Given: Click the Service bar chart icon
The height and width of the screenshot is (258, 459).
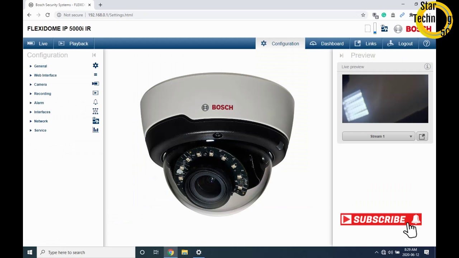Looking at the screenshot, I should pos(95,130).
